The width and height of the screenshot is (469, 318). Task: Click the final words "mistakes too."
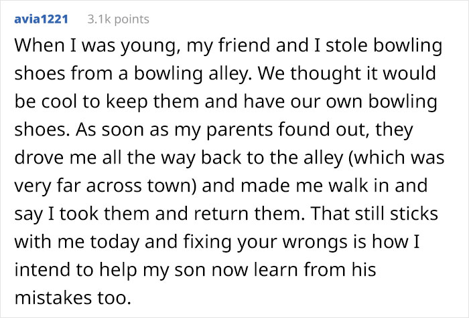tap(73, 298)
